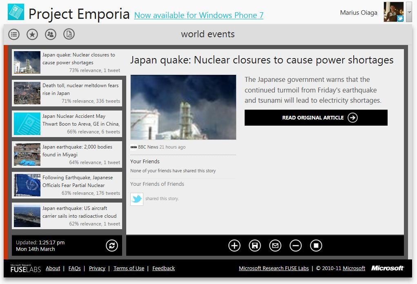Click the Updated 1:25:17 pm text
The image size is (417, 284).
(x=40, y=242)
